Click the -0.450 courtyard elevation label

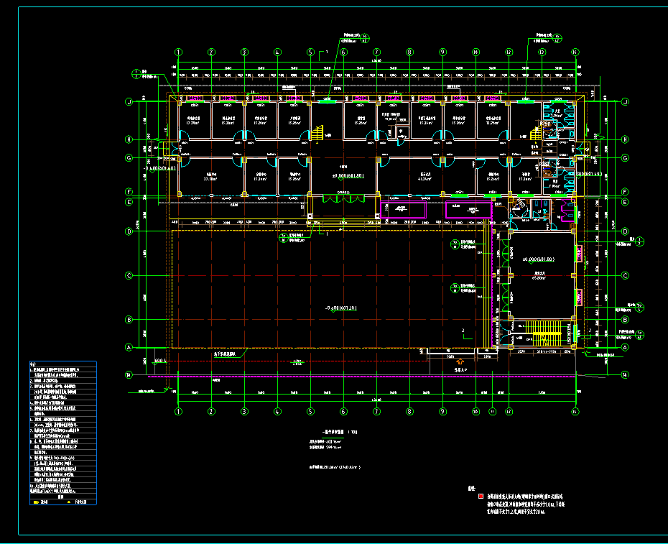tap(340, 308)
